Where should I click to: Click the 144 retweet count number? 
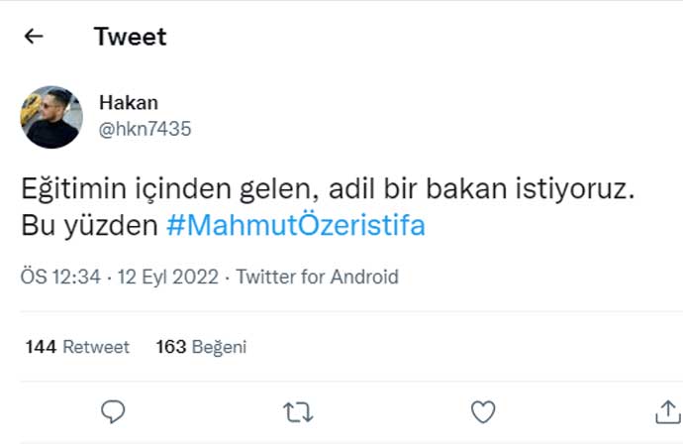point(41,347)
